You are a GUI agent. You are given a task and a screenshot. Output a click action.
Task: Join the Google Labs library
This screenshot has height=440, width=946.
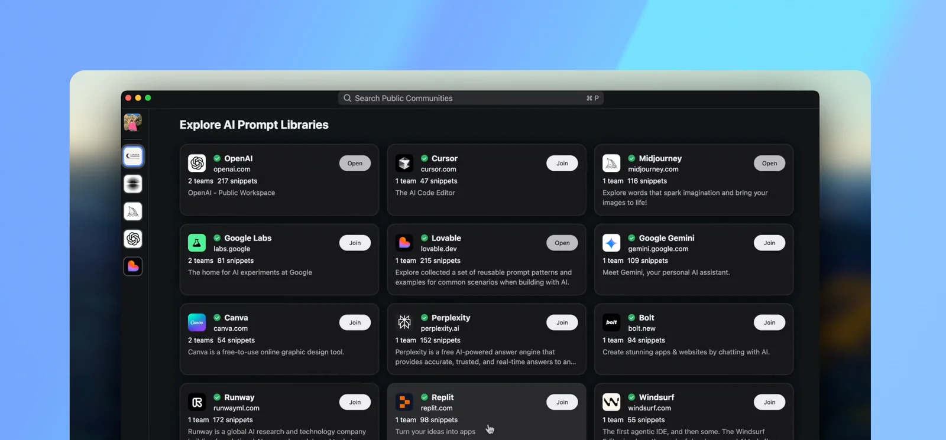(355, 243)
